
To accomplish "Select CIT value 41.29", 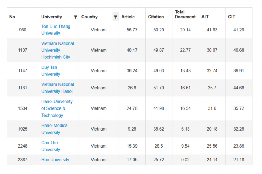I will tap(239, 30).
